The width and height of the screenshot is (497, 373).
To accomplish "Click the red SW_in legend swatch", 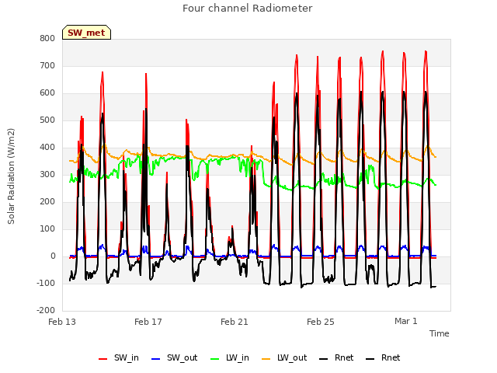I will [103, 359].
